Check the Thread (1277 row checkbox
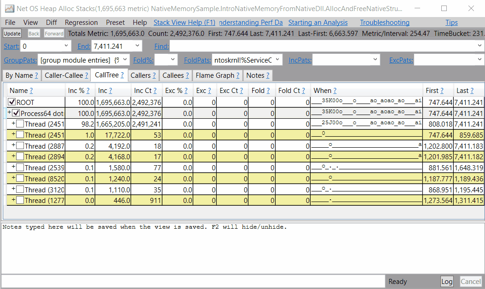Viewport: 485px width, 289px height. pos(20,200)
